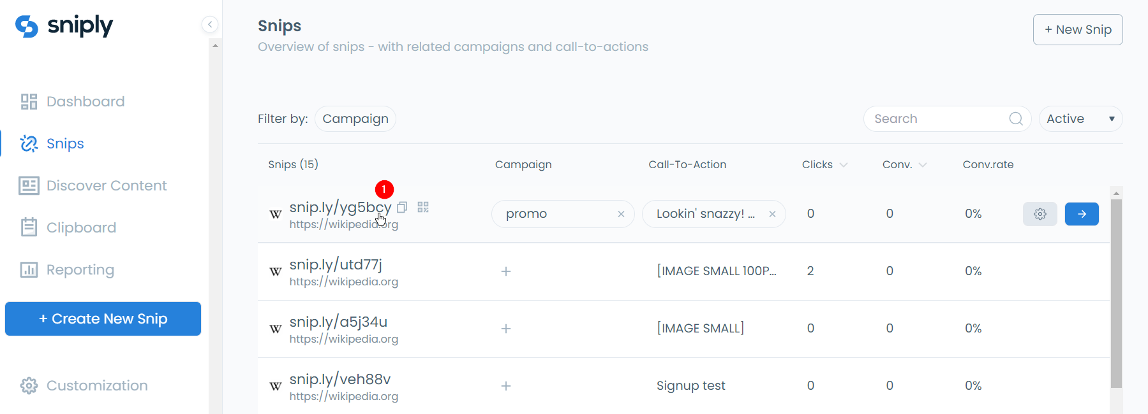Click the + New Snip button
This screenshot has width=1148, height=414.
(1078, 29)
